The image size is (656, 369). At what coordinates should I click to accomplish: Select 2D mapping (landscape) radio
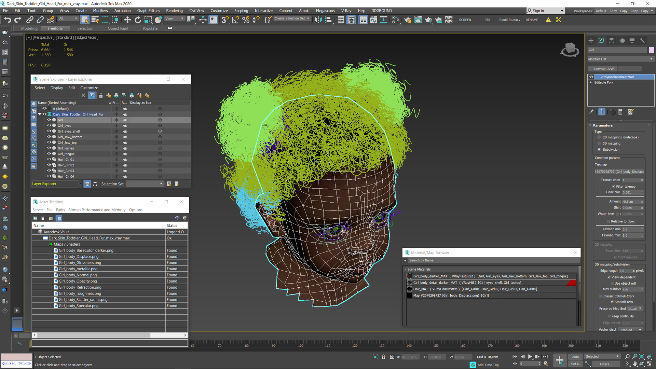point(599,137)
